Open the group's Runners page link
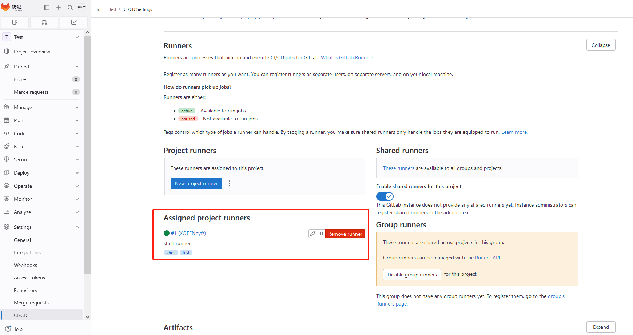 [x=470, y=300]
